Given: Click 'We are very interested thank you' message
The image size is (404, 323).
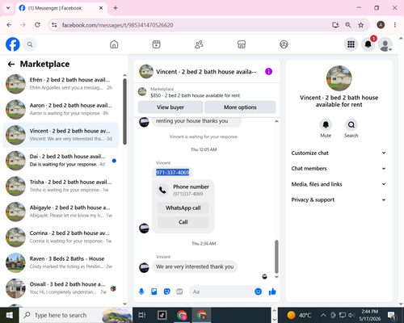Looking at the screenshot, I should 195,266.
